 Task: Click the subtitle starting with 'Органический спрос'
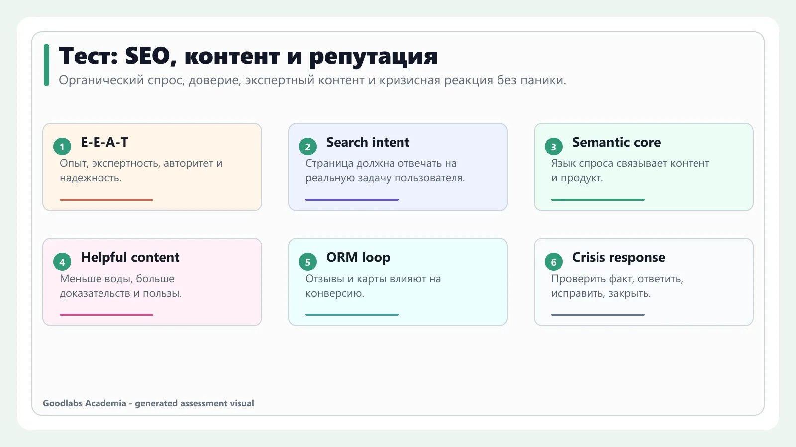tap(312, 80)
